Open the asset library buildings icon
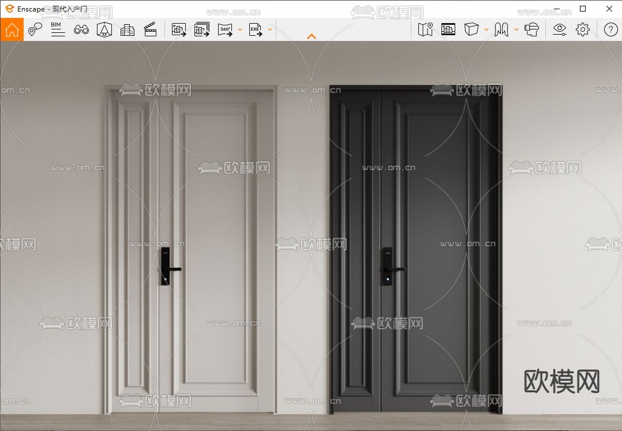Viewport: 622px width, 431px height. pos(128,30)
